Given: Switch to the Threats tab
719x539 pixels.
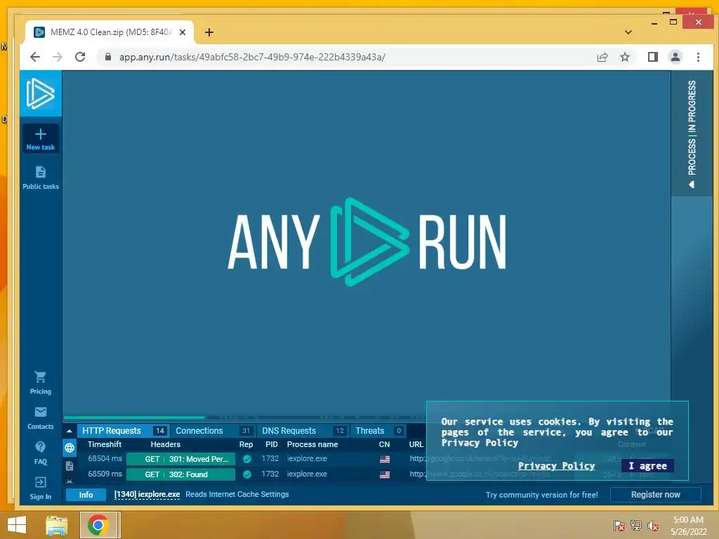Looking at the screenshot, I should pyautogui.click(x=378, y=431).
